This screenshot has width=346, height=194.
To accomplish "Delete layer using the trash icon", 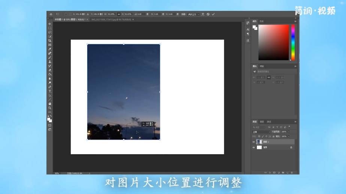I will click(x=292, y=173).
